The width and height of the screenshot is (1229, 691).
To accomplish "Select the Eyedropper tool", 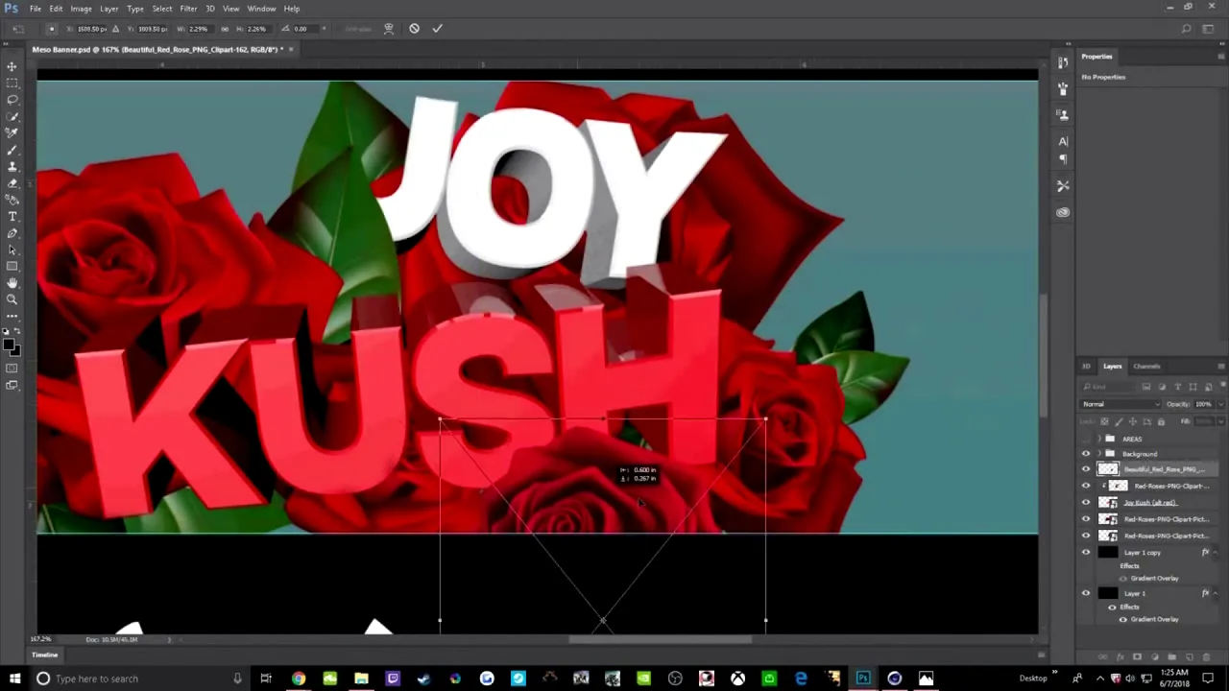I will 12,133.
